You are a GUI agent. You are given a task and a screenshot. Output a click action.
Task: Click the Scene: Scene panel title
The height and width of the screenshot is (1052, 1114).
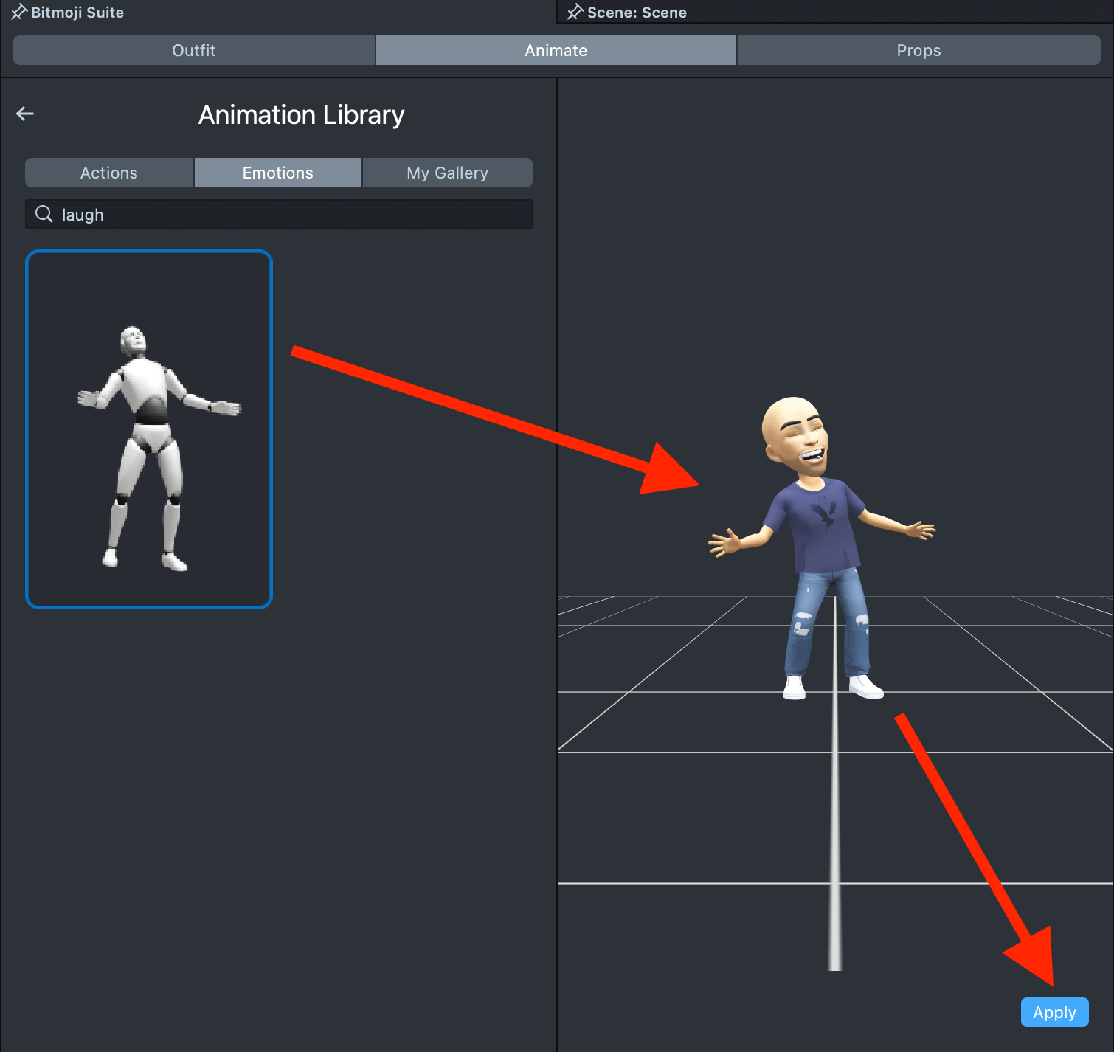click(637, 12)
